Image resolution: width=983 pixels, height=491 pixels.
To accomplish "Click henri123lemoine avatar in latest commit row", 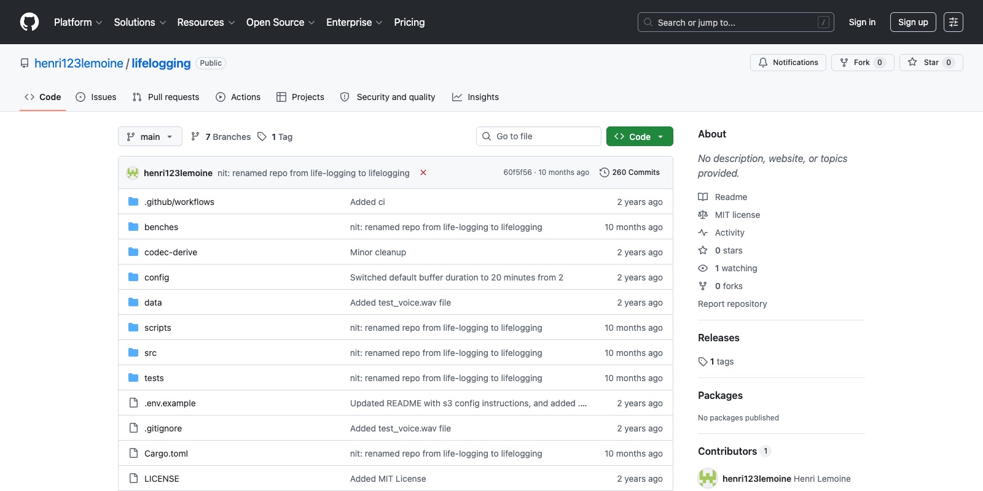I will [133, 173].
